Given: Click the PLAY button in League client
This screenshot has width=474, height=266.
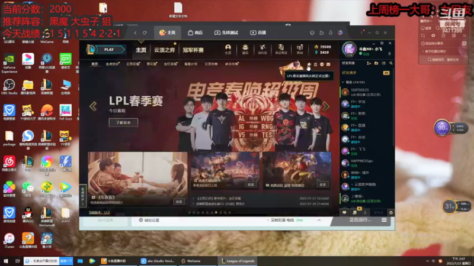Looking at the screenshot, I should [110, 50].
